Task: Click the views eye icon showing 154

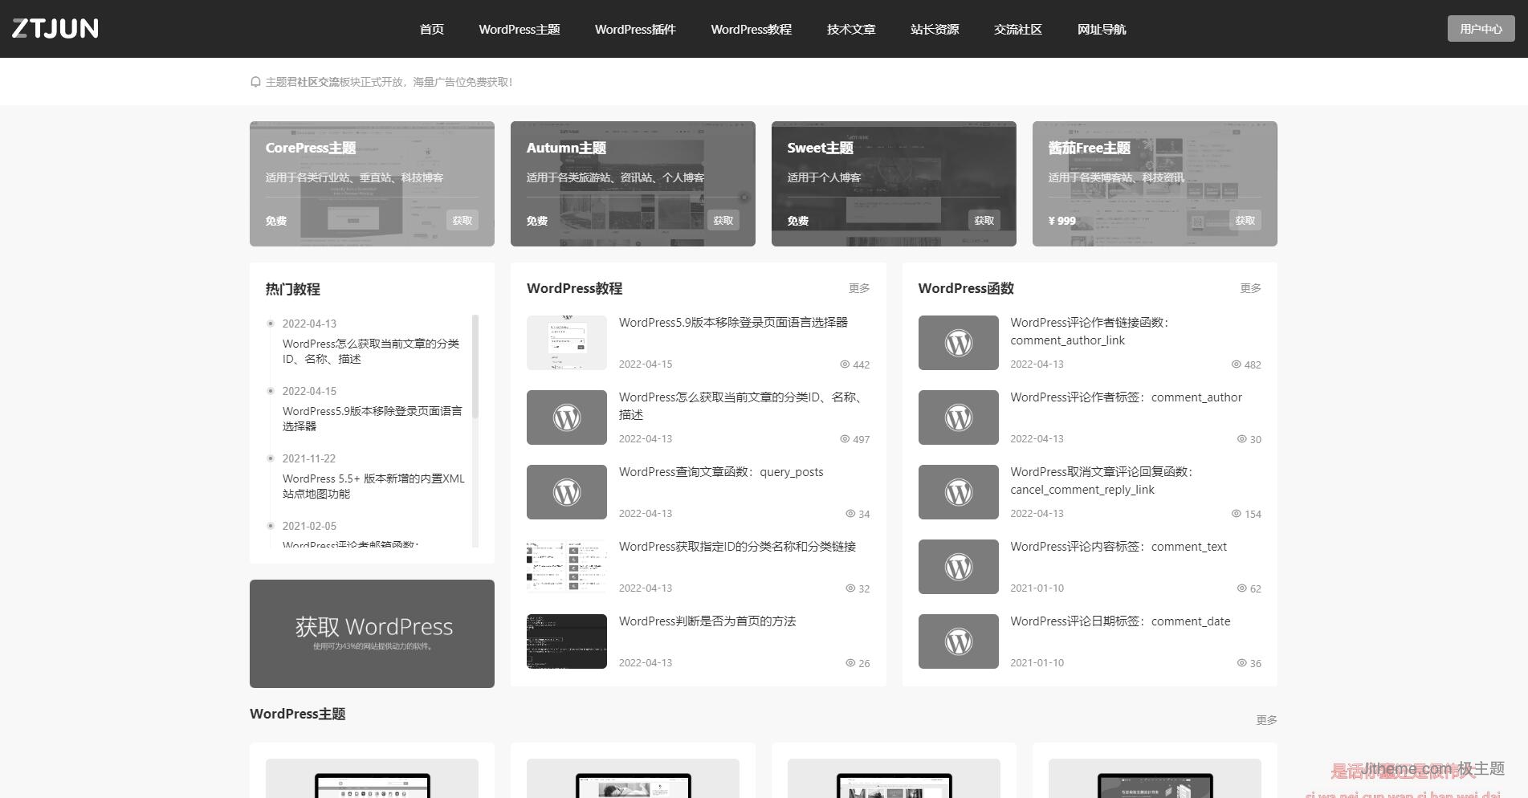Action: coord(1237,514)
